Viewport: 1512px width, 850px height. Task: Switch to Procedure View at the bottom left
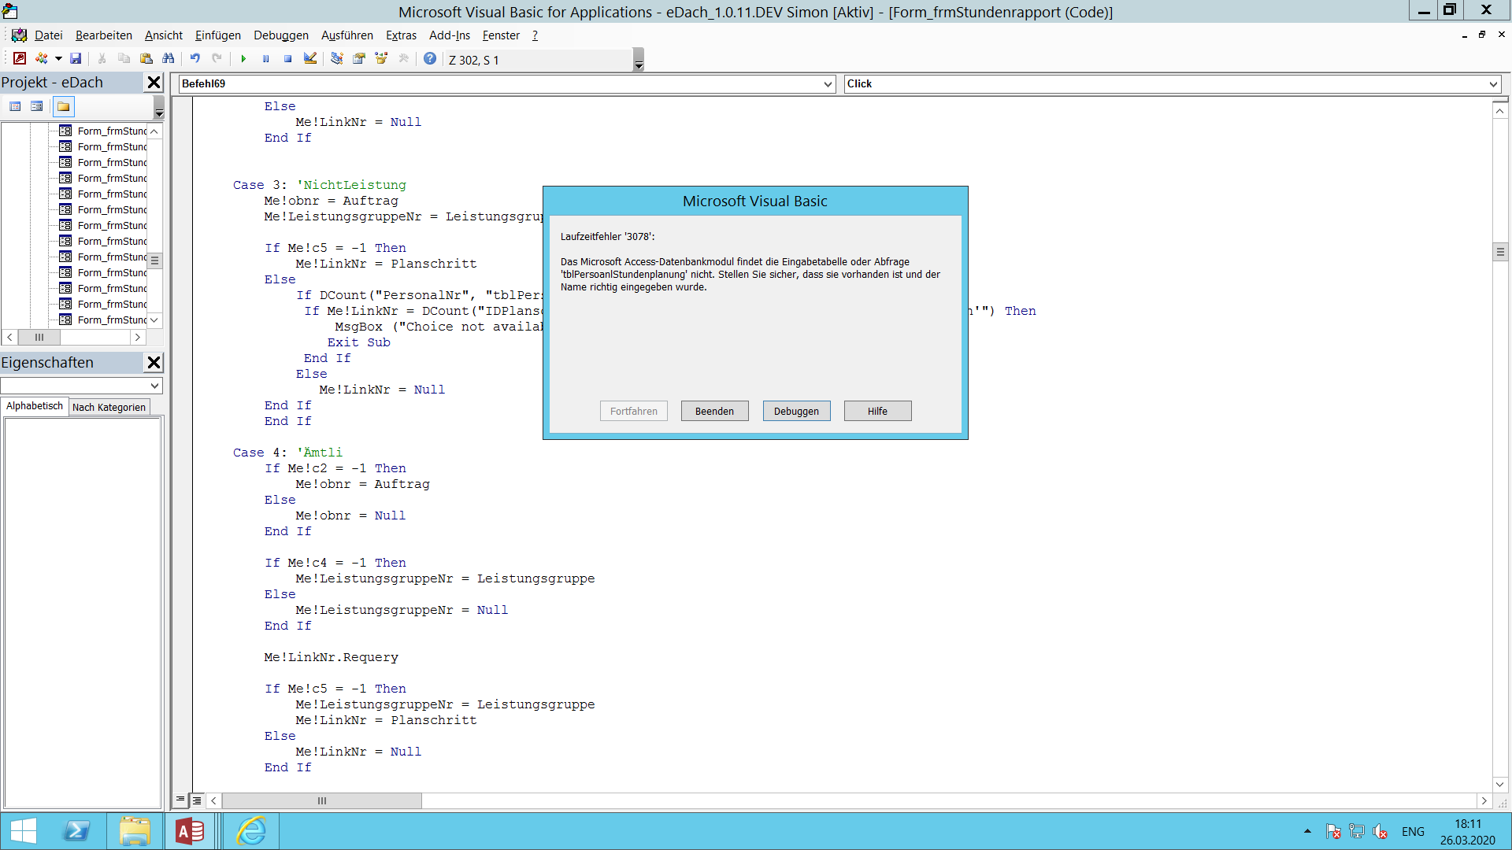(x=180, y=800)
